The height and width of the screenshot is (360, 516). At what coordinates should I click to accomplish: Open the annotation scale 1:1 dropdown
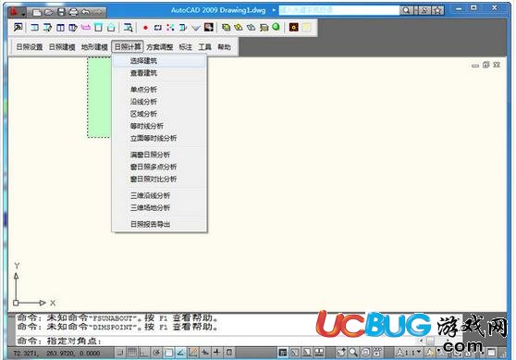[x=409, y=353]
